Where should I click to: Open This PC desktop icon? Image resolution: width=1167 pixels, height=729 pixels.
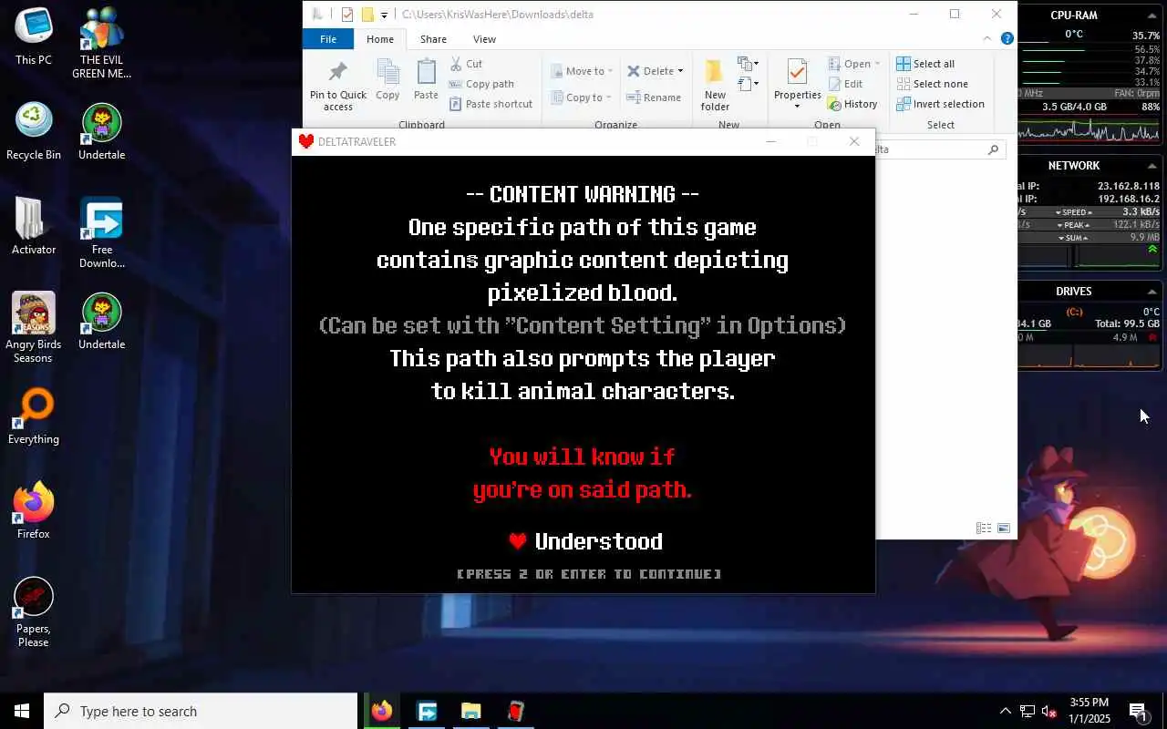pos(34,36)
